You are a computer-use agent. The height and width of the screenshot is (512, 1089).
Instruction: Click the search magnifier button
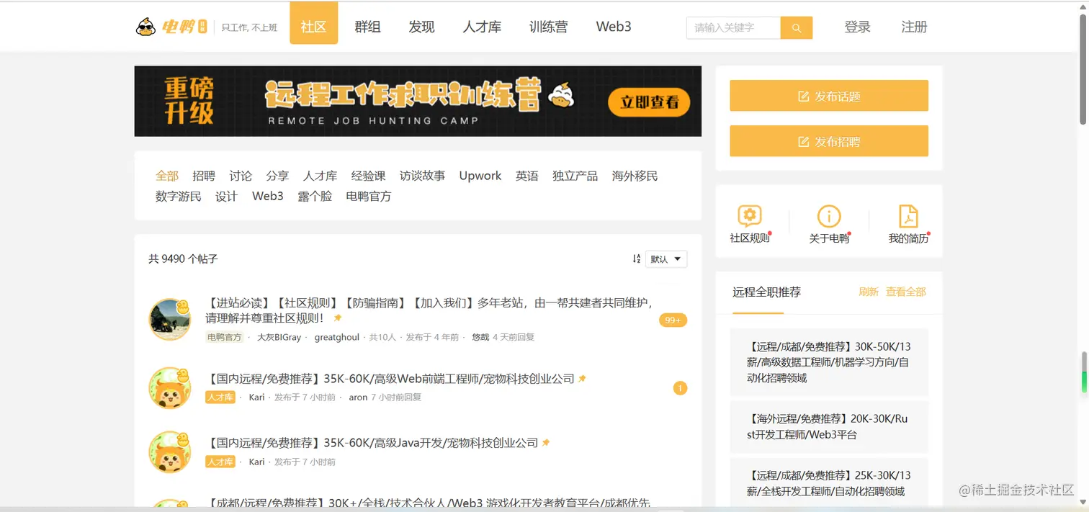796,28
